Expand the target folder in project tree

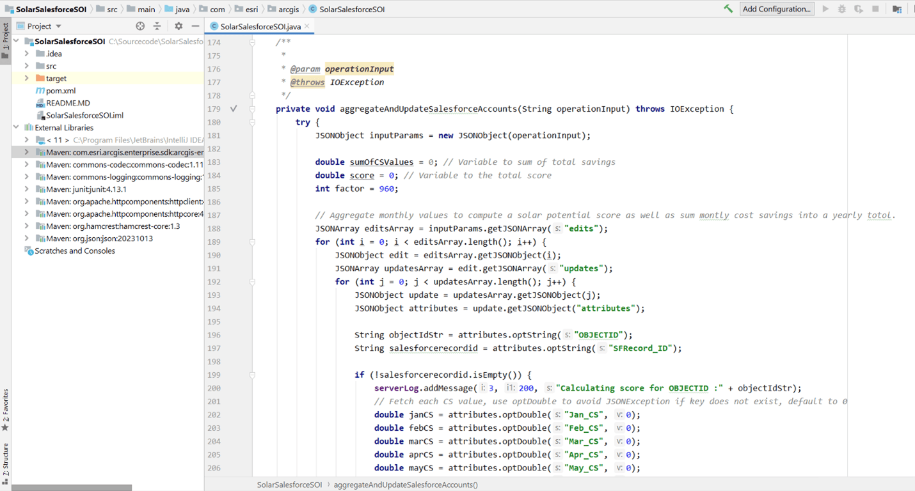pyautogui.click(x=27, y=79)
